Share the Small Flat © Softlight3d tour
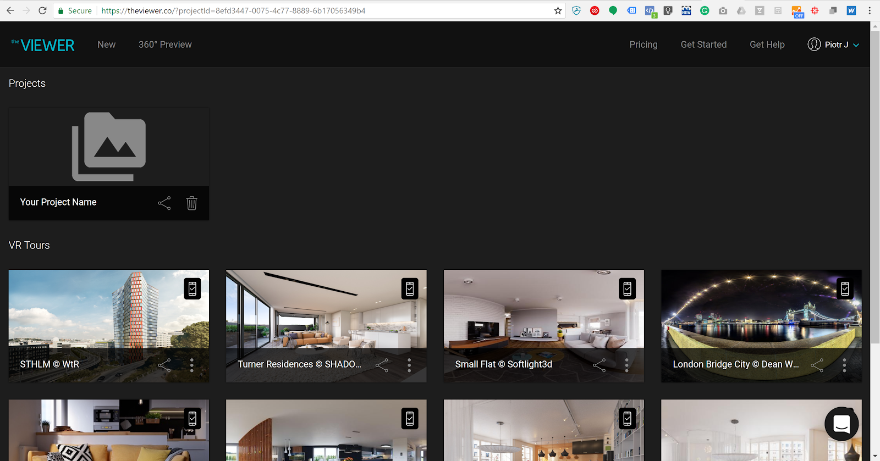 599,365
